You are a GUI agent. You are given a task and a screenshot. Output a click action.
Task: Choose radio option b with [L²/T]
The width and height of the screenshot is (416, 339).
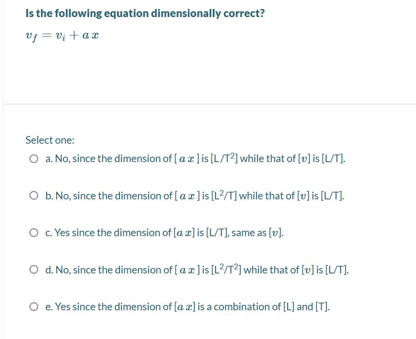point(34,196)
